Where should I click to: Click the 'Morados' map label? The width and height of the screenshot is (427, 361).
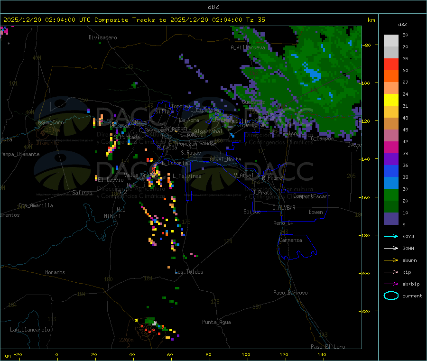coord(55,272)
